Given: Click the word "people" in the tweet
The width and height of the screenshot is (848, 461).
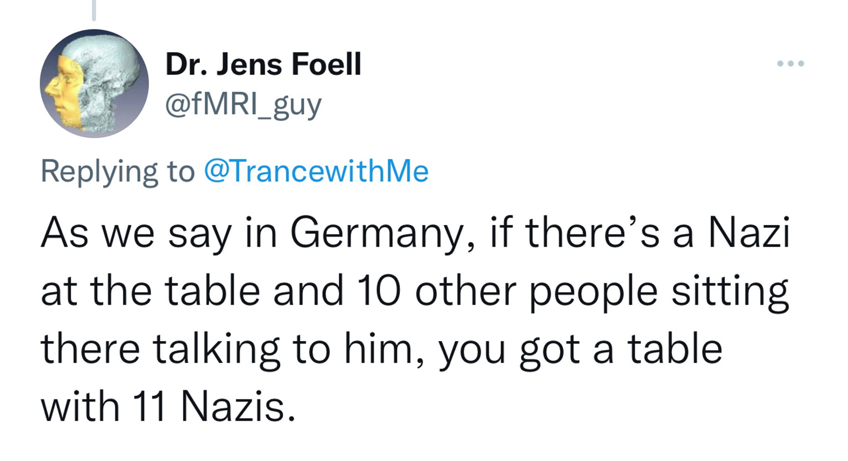Looking at the screenshot, I should 594,292.
